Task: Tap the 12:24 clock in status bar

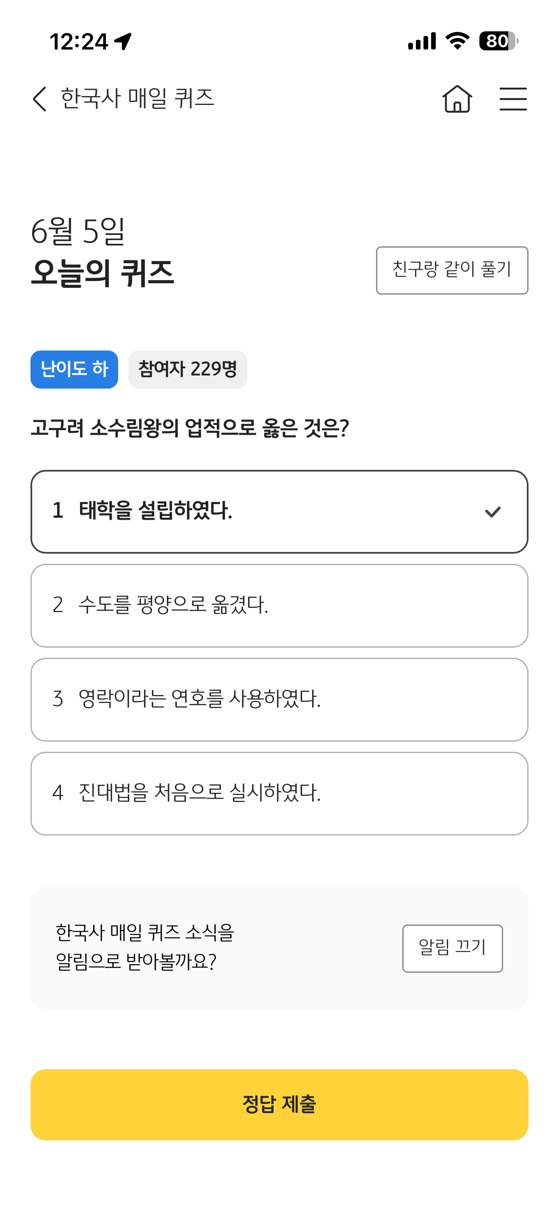Action: tap(79, 41)
